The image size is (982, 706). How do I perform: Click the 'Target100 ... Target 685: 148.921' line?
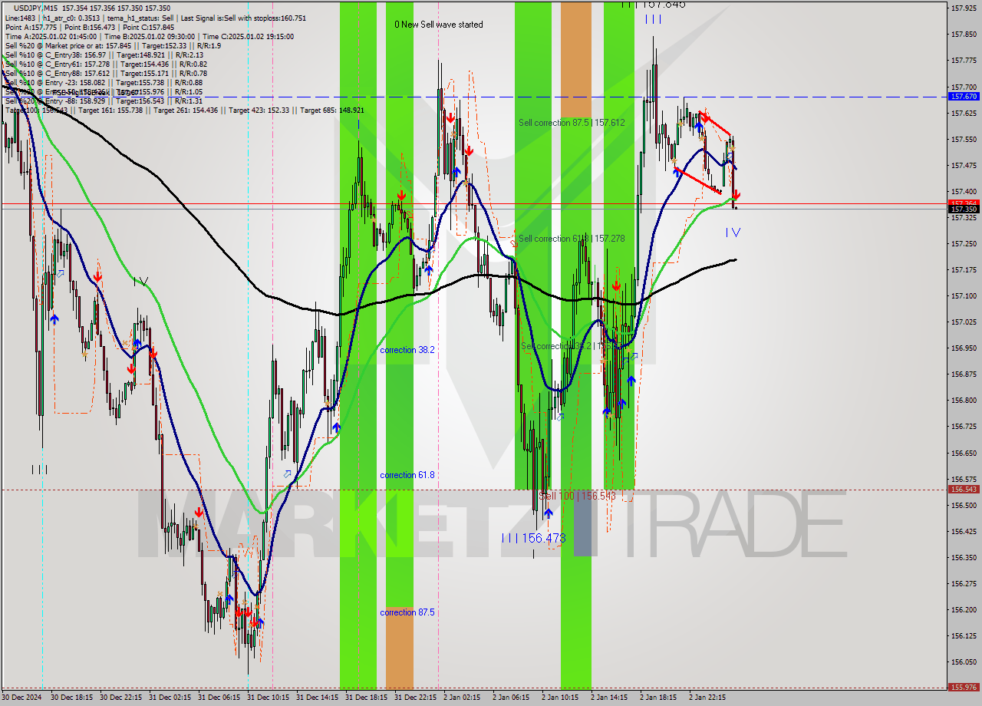pos(184,110)
